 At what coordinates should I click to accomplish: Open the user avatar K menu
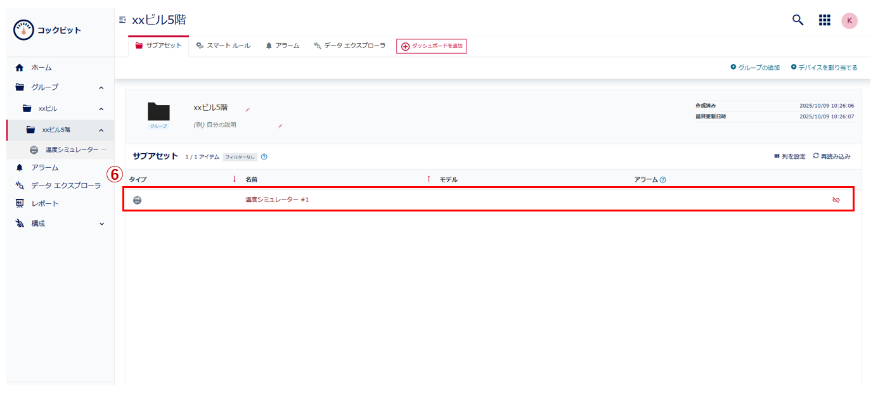click(849, 20)
